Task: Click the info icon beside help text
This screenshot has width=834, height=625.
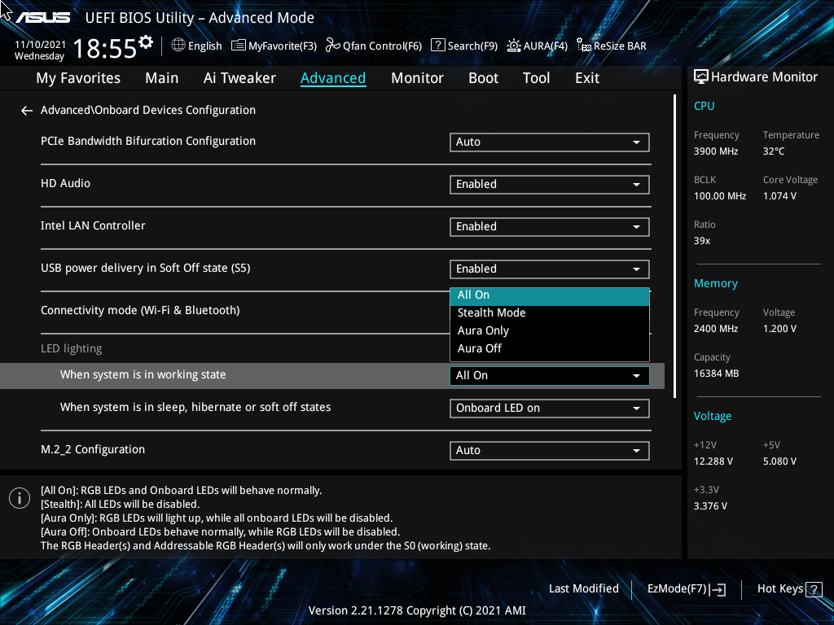Action: (x=20, y=498)
